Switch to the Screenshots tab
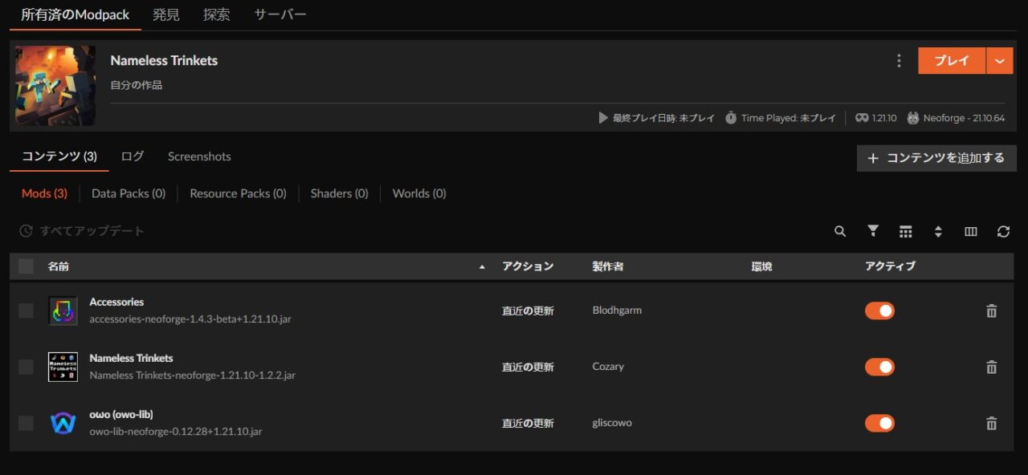1028x475 pixels. [x=199, y=156]
